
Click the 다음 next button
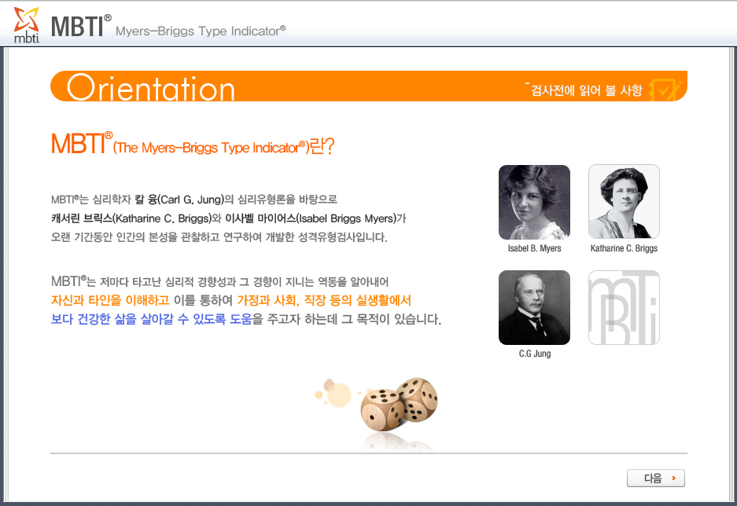click(x=656, y=478)
